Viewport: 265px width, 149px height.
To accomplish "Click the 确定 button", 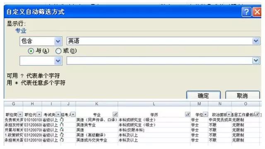I will [x=203, y=96].
